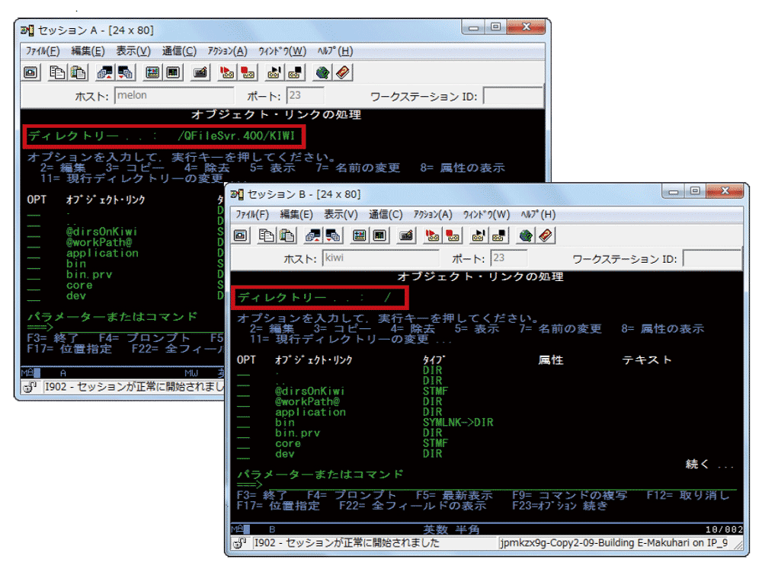
Task: Play macro icon in Session A toolbar
Action: coord(274,73)
